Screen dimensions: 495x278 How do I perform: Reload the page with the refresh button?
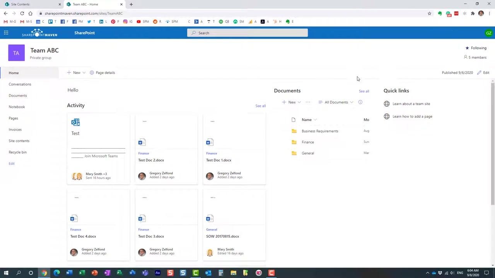tap(22, 14)
